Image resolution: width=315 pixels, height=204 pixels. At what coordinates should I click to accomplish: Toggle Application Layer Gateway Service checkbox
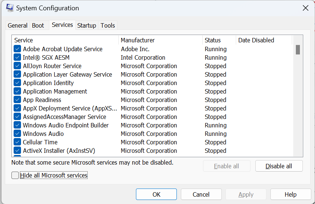tap(17, 74)
